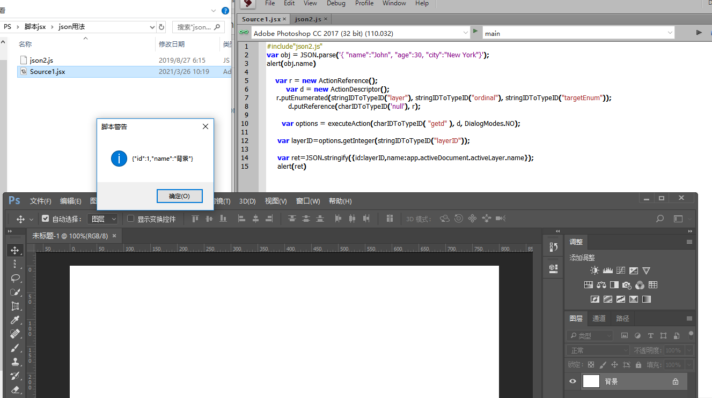Select the Brush tool
Screen dimensions: 712x398
coord(15,347)
